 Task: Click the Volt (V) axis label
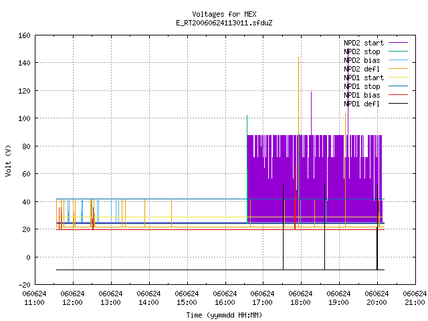click(9, 160)
